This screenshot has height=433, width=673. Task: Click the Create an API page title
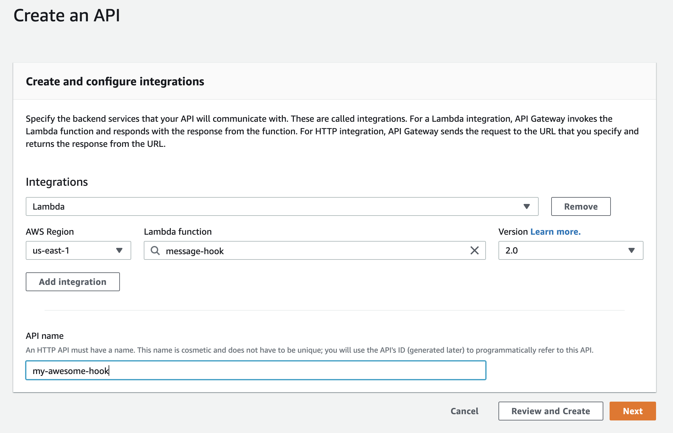[67, 15]
